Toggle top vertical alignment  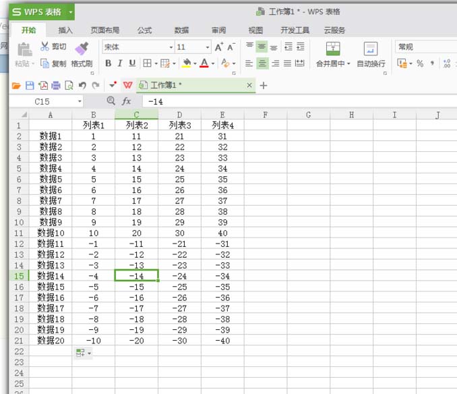(249, 45)
